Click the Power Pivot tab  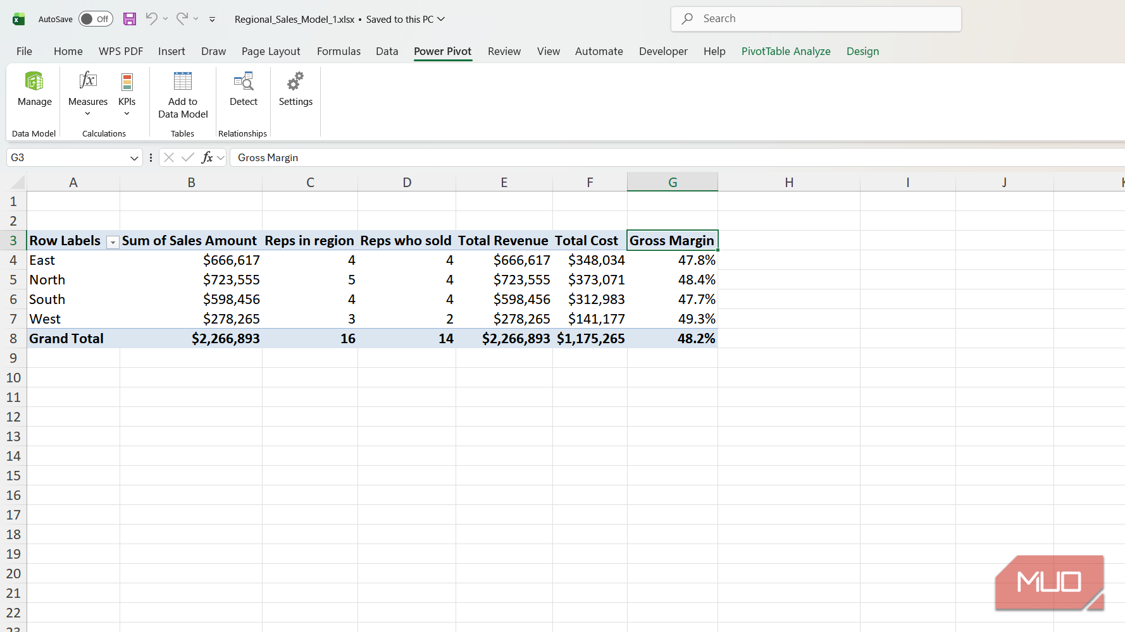click(x=443, y=51)
